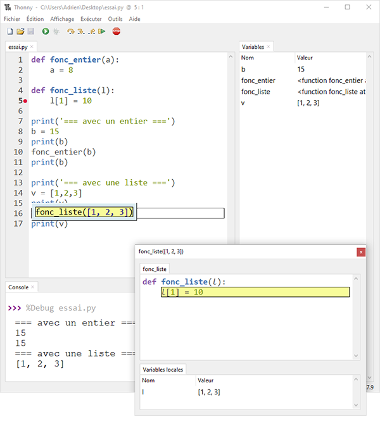Viewport: 380px width, 421px height.
Task: Run the current script with green play
Action: pos(46,31)
